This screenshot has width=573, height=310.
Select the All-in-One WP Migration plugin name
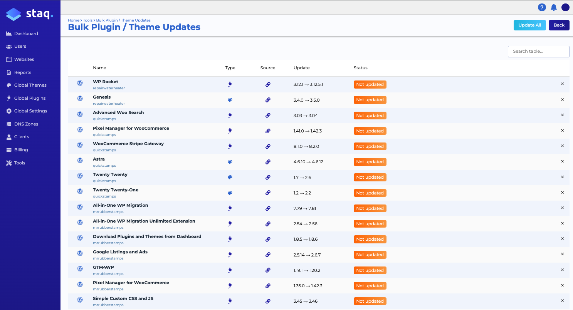tap(121, 205)
